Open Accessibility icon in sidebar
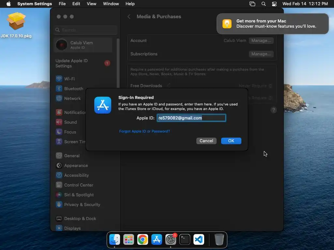The image size is (334, 250). tap(59, 175)
